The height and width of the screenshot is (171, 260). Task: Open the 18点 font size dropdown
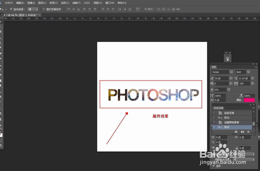click(x=231, y=78)
